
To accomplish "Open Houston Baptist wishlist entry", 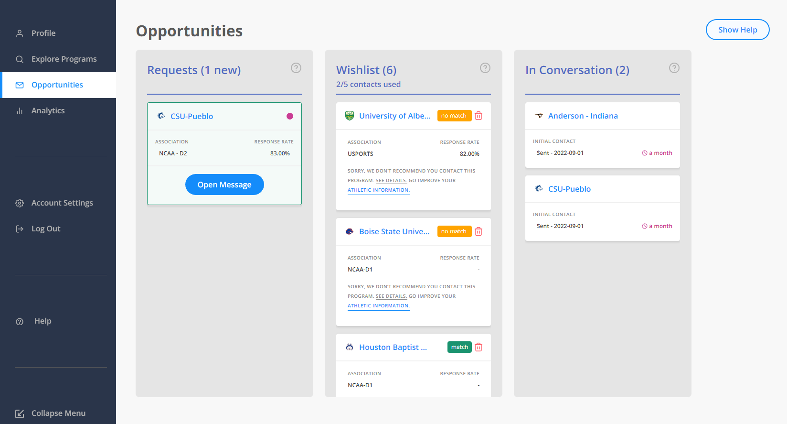I will (x=393, y=347).
